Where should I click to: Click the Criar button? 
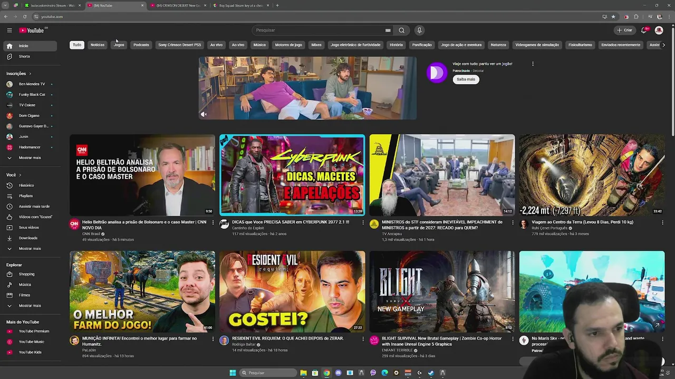624,30
